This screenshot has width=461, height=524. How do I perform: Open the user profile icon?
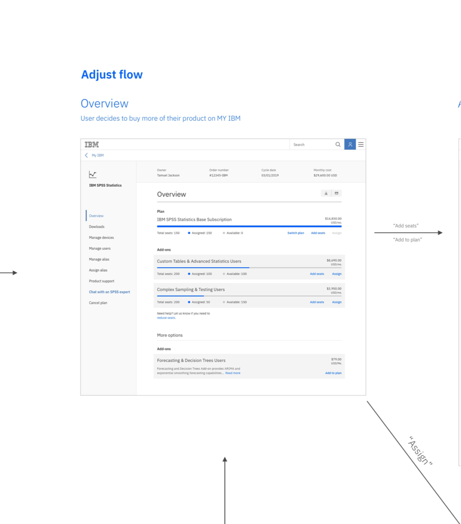pos(350,145)
